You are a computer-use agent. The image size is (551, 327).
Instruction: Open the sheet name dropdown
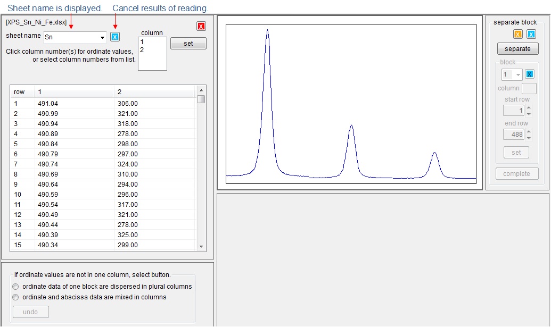(102, 38)
